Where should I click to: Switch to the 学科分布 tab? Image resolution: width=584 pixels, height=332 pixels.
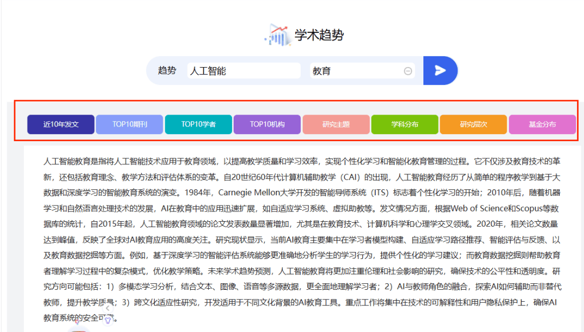tap(404, 124)
